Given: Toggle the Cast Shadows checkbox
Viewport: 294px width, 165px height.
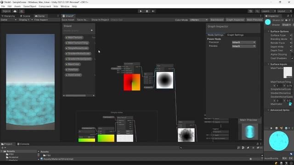Looking at the screenshot, I should (292, 58).
